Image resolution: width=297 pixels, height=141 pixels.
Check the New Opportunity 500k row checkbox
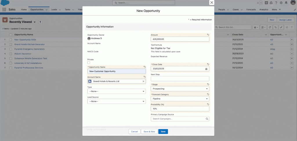[11, 40]
